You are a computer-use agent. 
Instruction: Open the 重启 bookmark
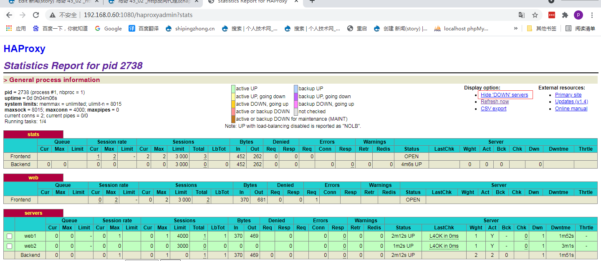358,29
